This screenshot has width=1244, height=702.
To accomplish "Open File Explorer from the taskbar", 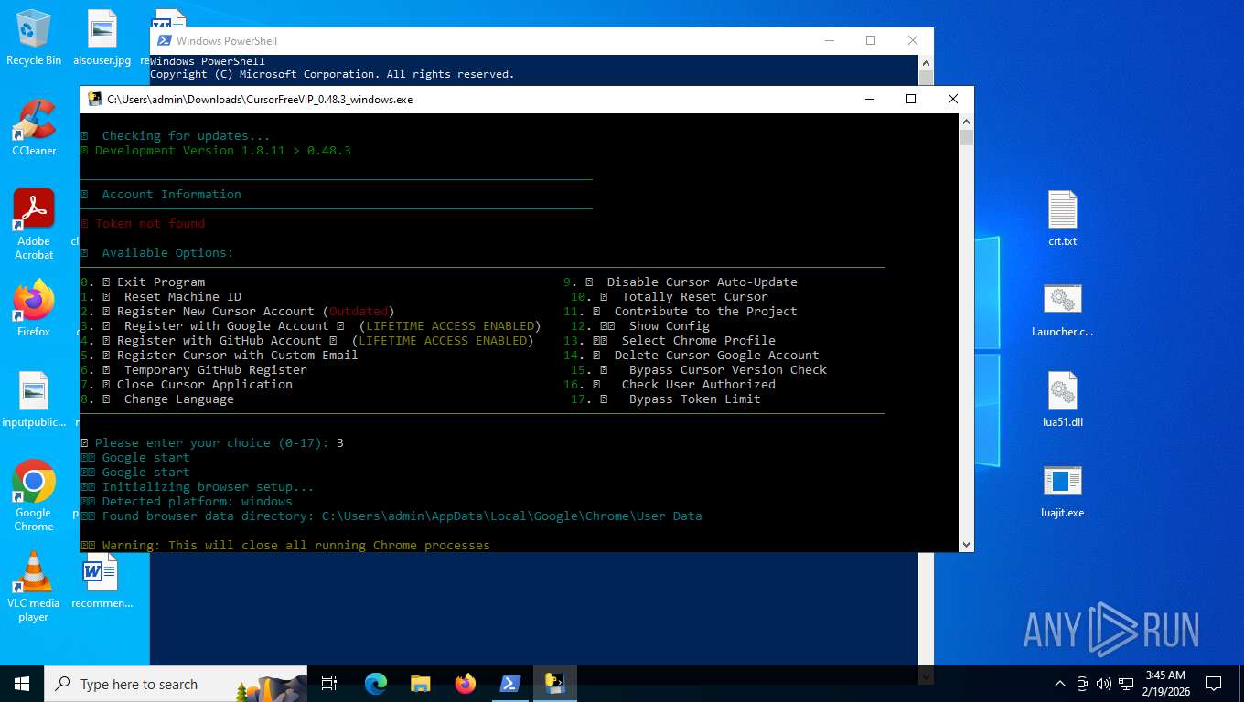I will pos(421,684).
